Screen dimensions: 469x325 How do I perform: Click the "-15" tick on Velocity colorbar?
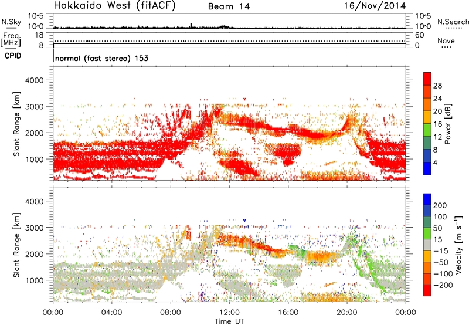tap(441, 251)
